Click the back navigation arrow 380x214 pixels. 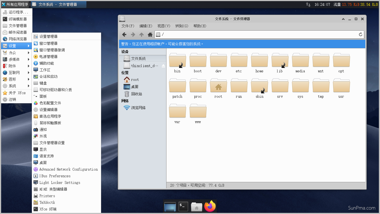(x=124, y=34)
